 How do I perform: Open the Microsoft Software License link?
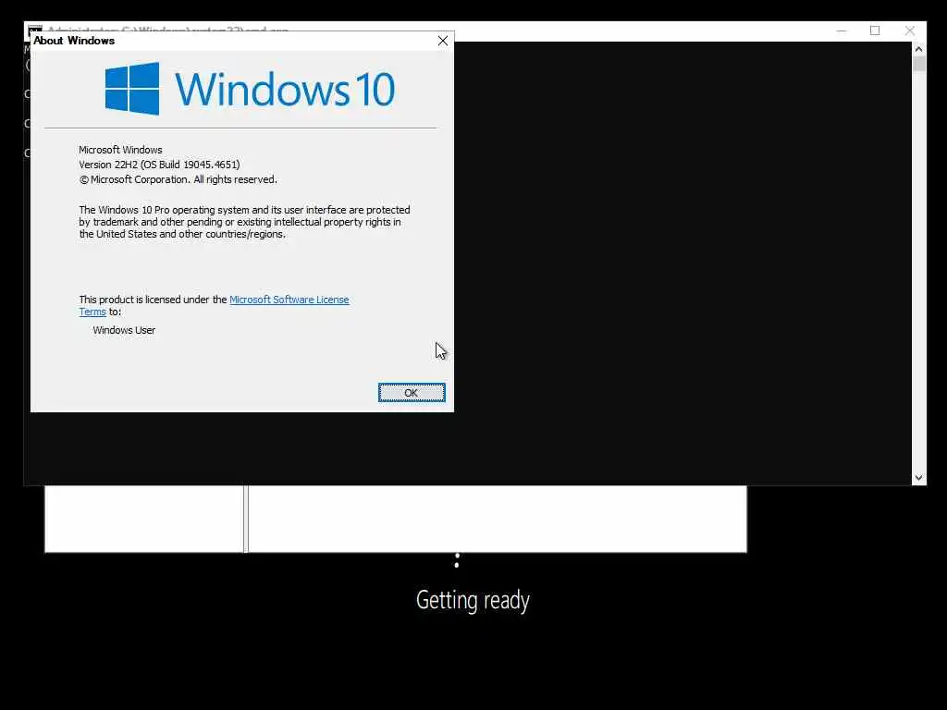click(289, 300)
